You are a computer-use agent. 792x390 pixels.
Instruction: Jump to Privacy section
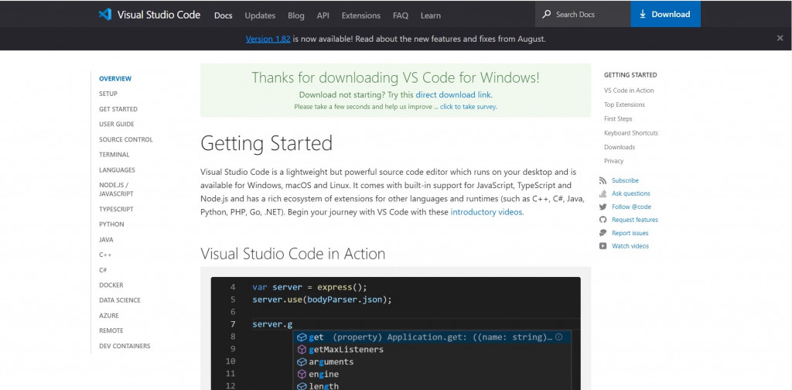tap(613, 161)
